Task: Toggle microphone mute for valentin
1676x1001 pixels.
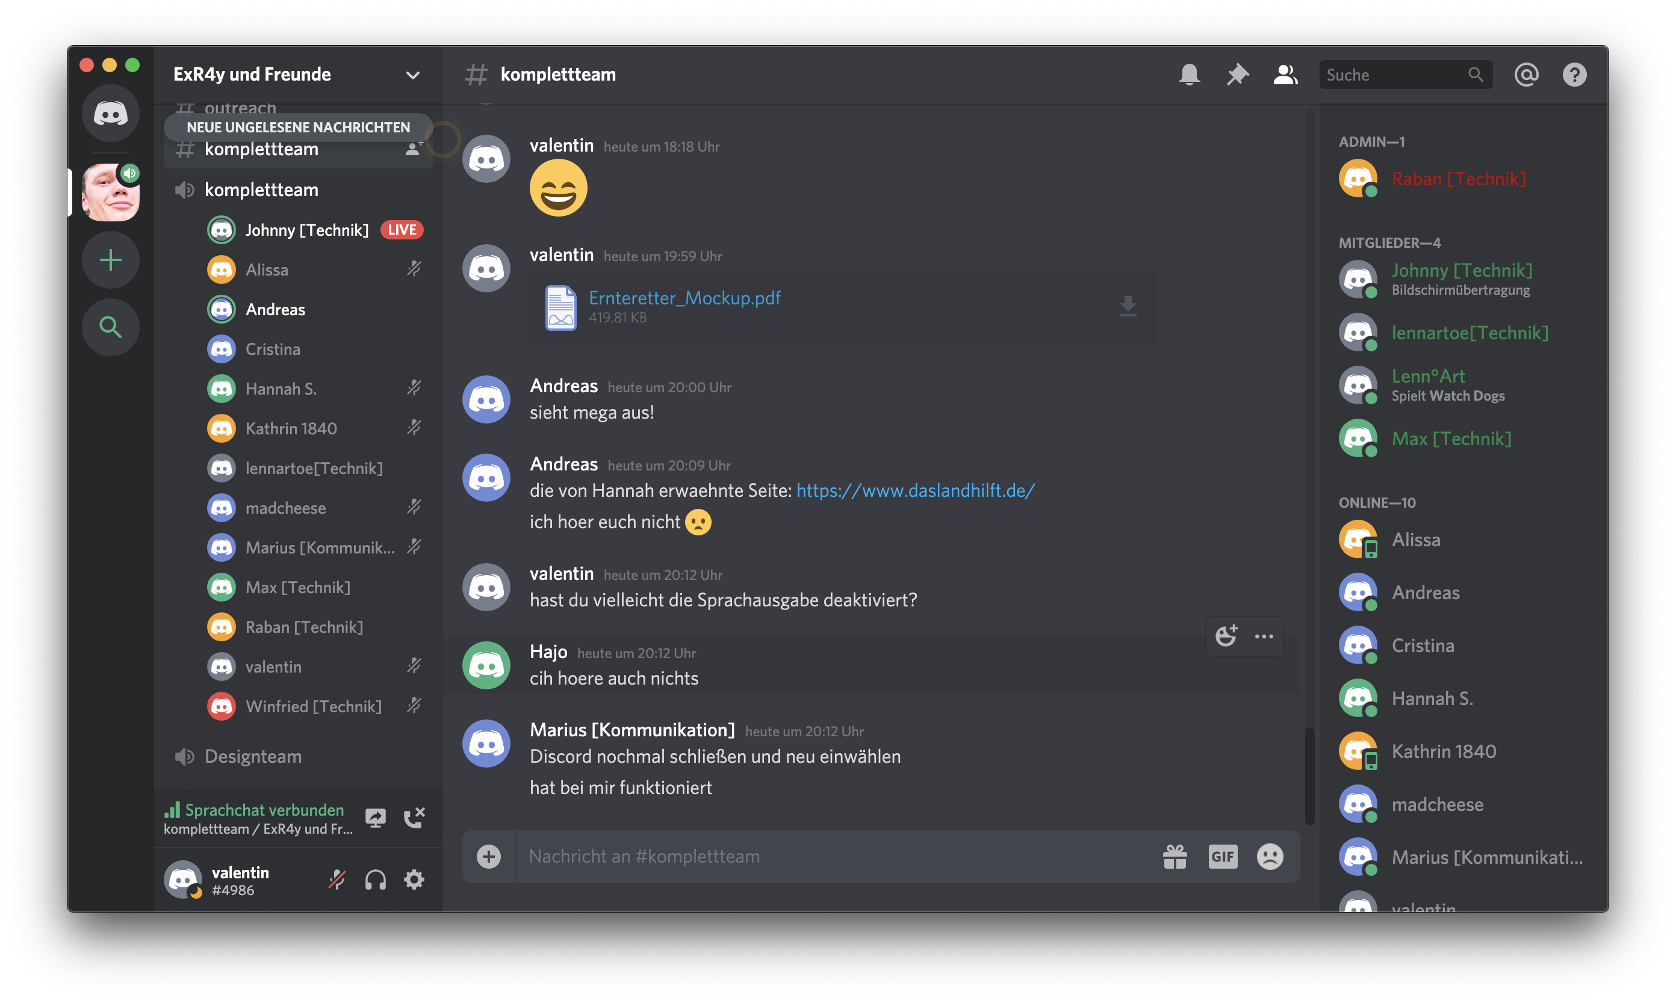Action: (337, 879)
